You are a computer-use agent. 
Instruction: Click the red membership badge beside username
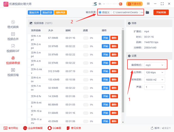tap(121, 4)
